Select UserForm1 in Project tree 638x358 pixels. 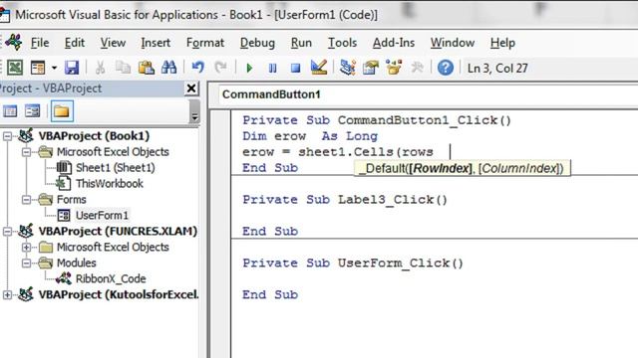[x=102, y=215]
